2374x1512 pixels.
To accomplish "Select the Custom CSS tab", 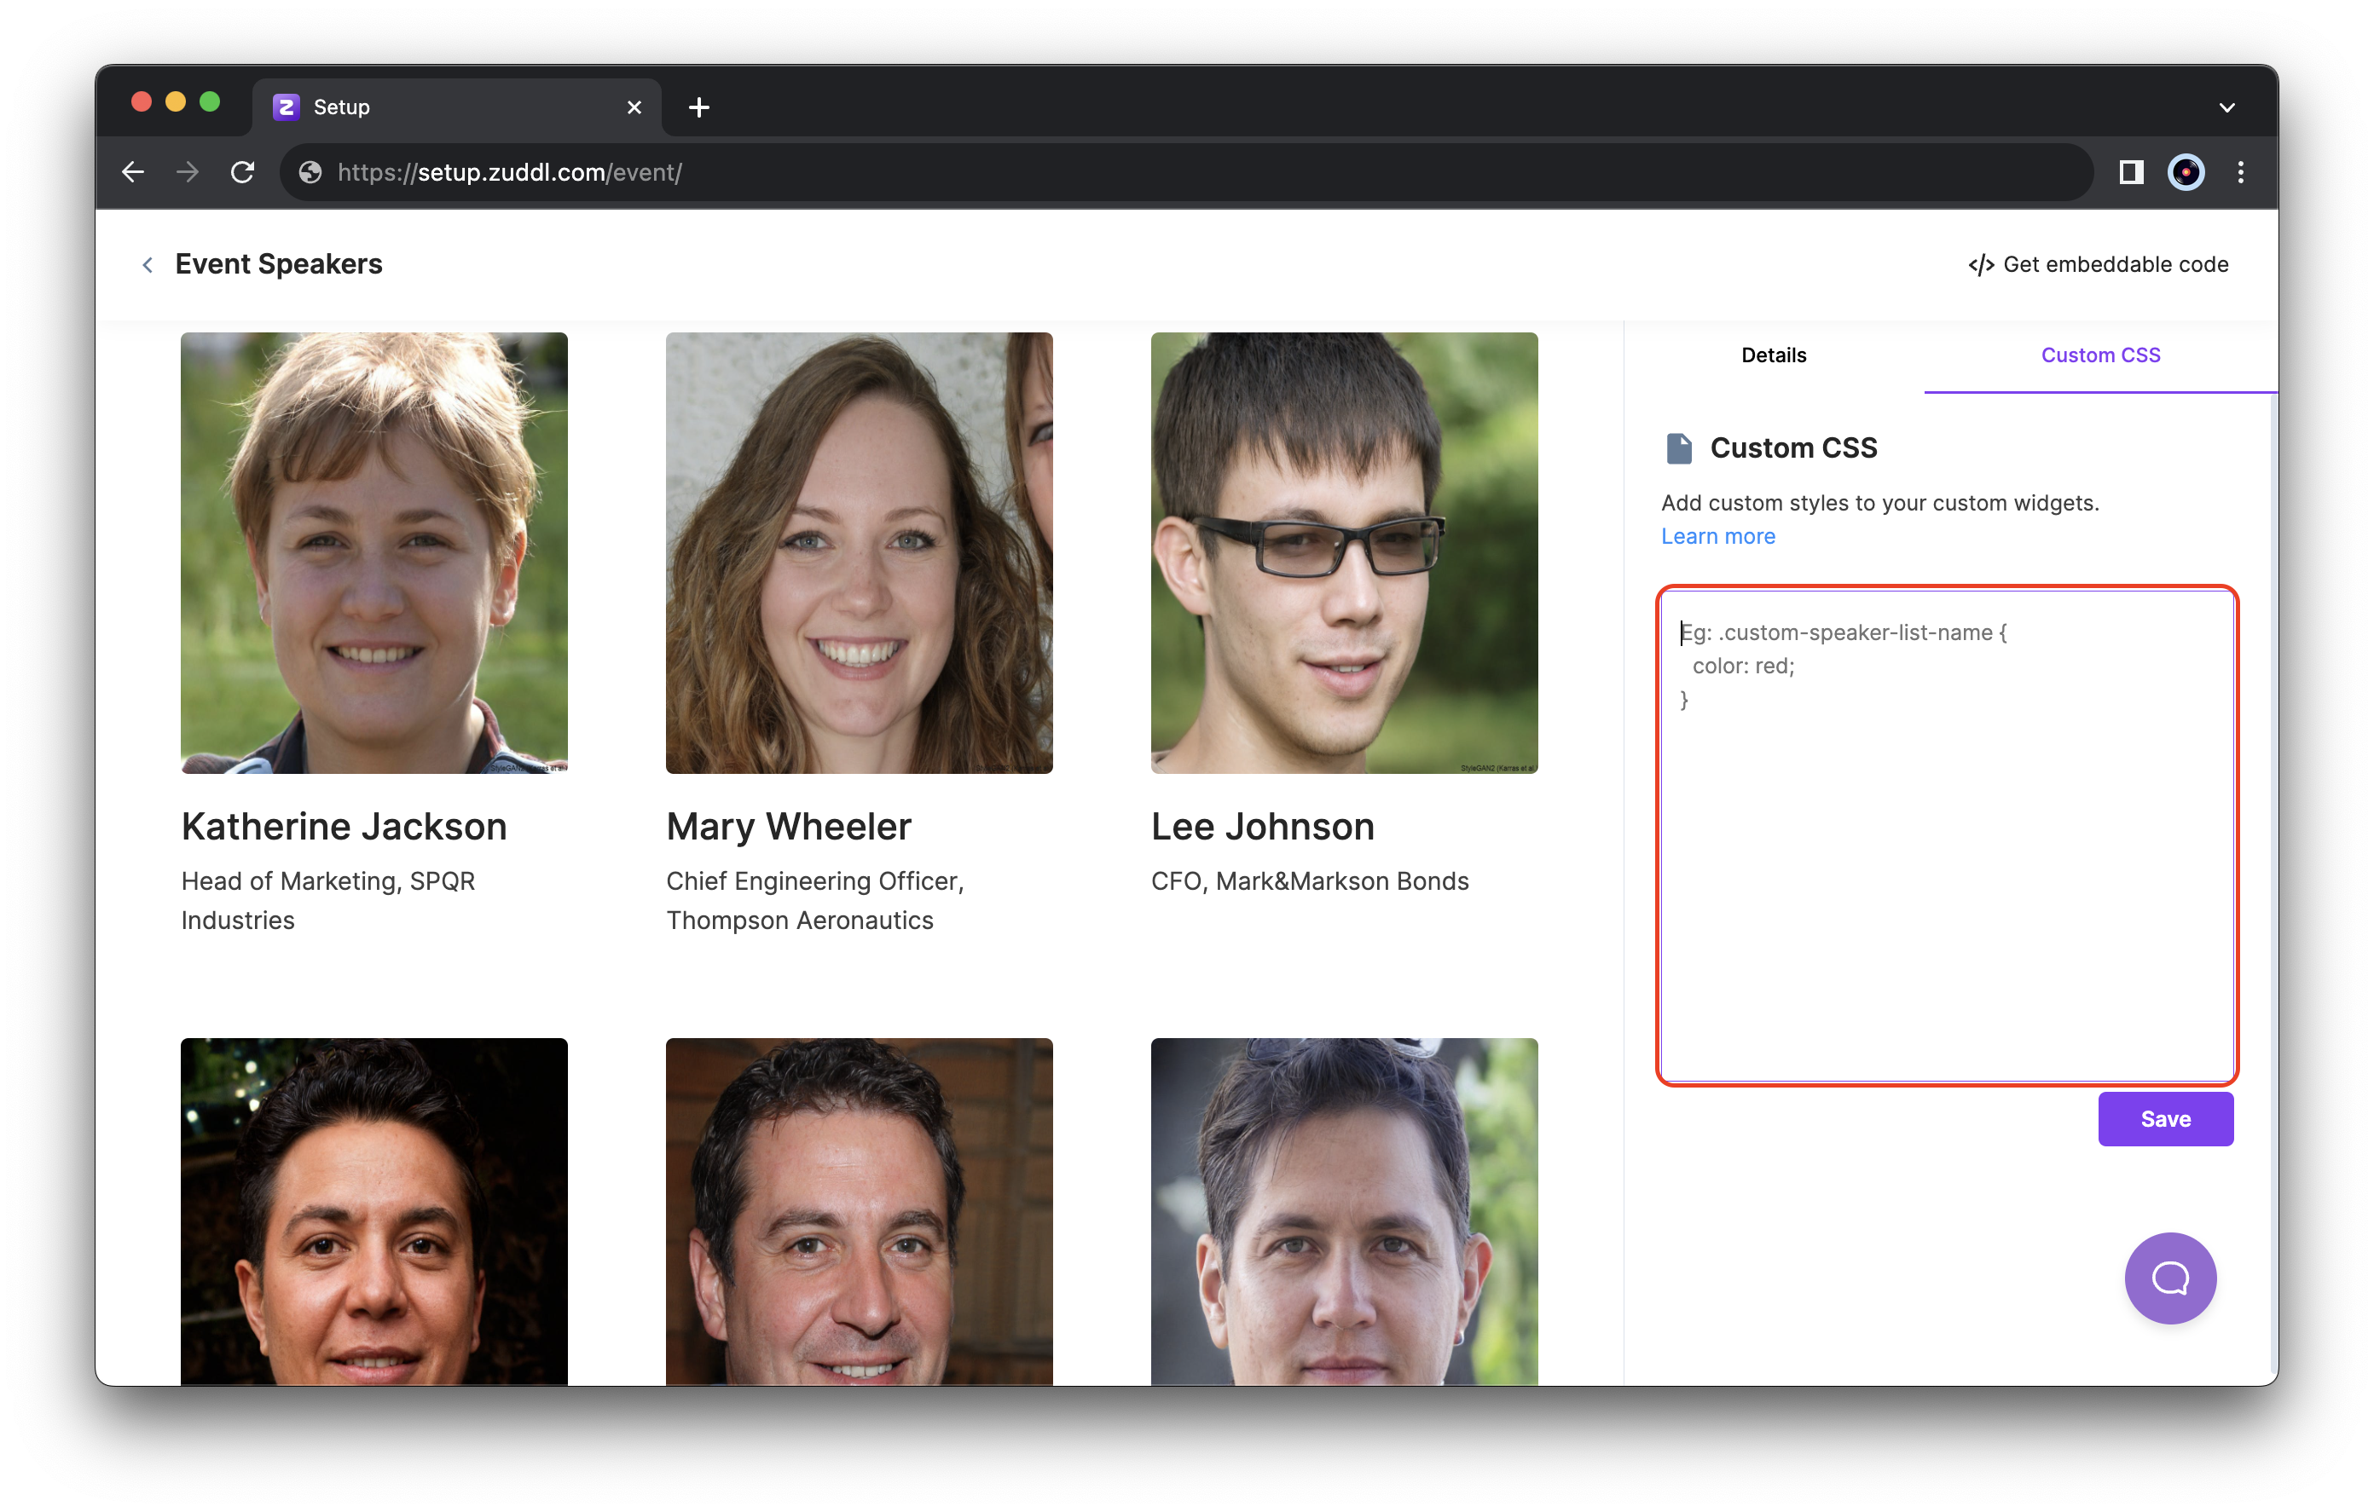I will tap(2100, 355).
